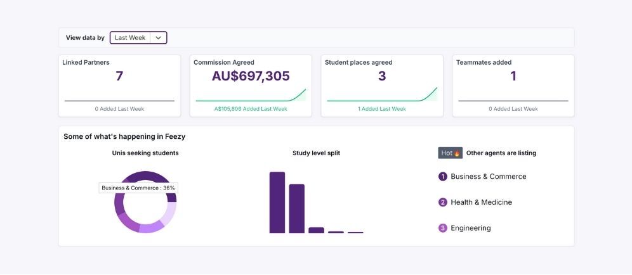This screenshot has width=632, height=275.
Task: Select Business & Commerce listing
Action: point(488,177)
